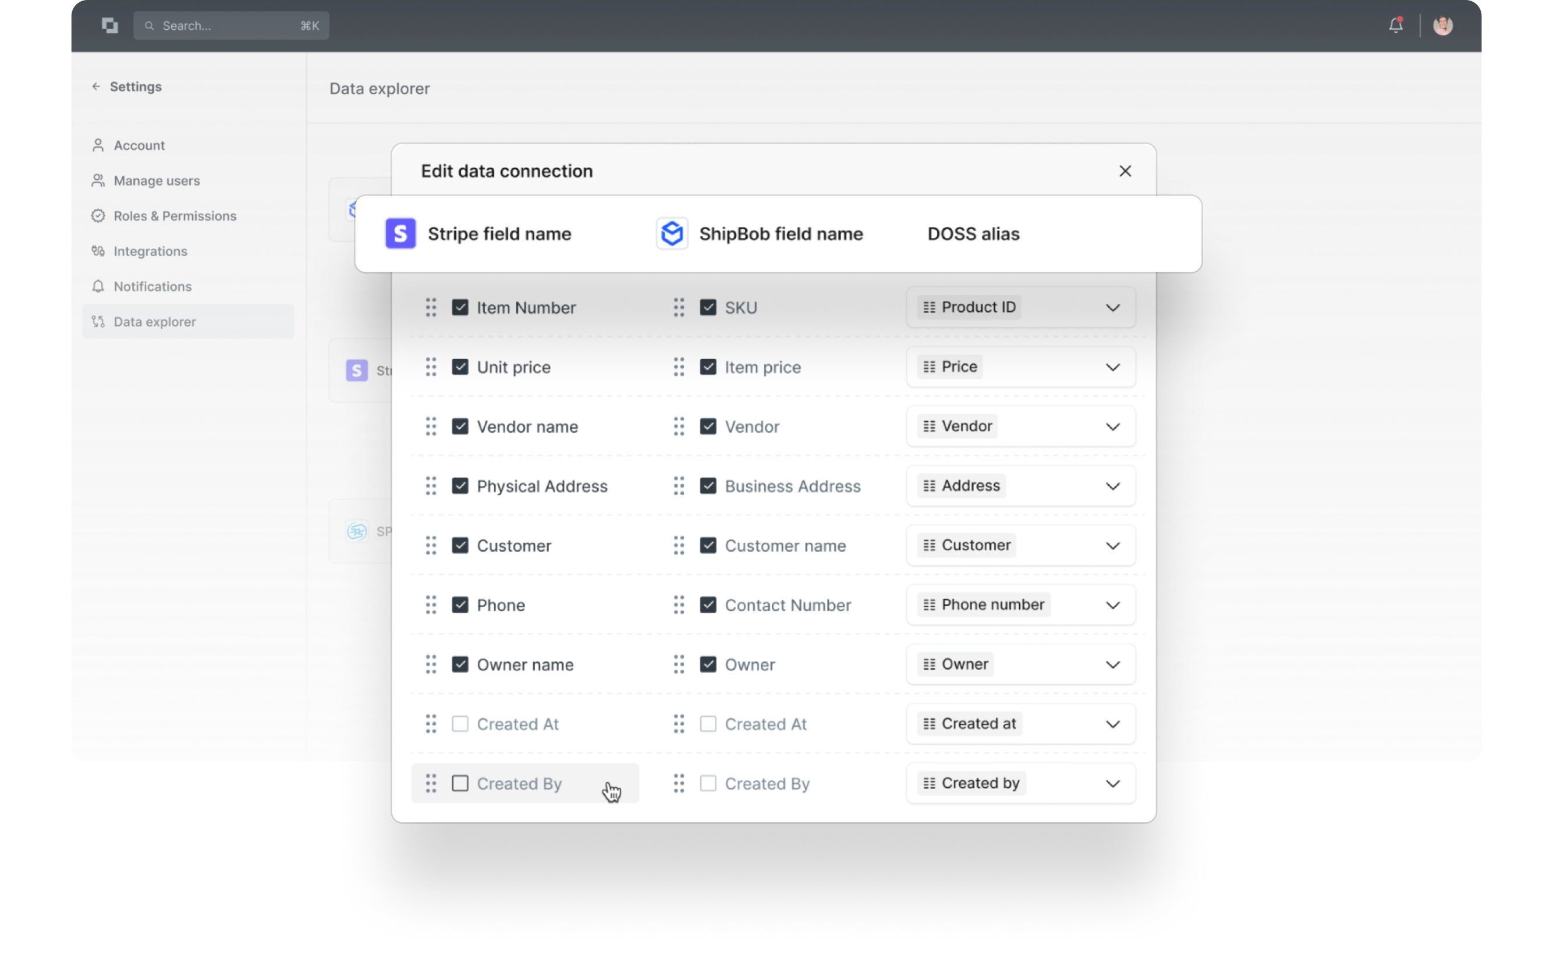Open the user avatar profile
Viewport: 1557px width, 953px height.
1443,25
